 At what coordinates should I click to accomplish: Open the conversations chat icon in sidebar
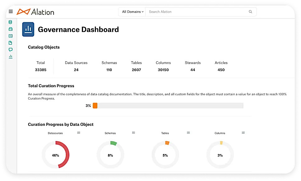coord(10,50)
